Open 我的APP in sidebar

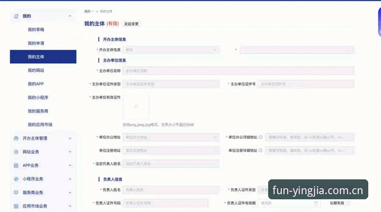[36, 84]
